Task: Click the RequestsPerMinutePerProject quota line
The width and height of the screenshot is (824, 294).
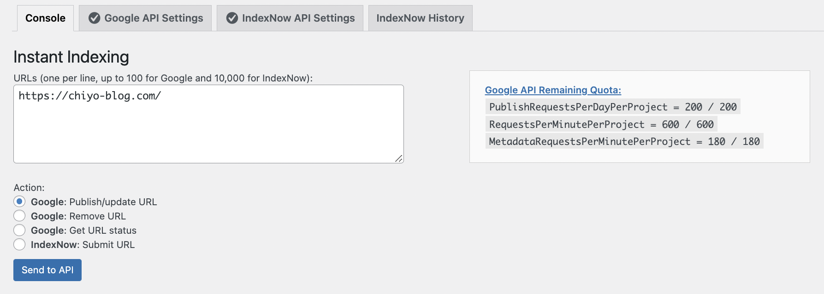Action: (601, 124)
